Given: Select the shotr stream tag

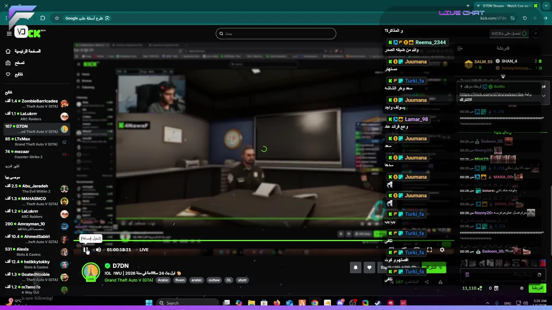Looking at the screenshot, I should pos(242,280).
